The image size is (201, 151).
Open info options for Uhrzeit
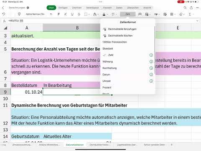[151, 81]
